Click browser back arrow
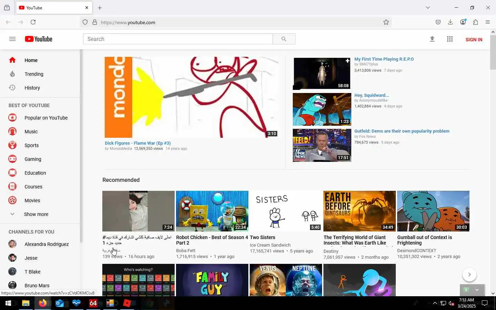 pyautogui.click(x=8, y=22)
